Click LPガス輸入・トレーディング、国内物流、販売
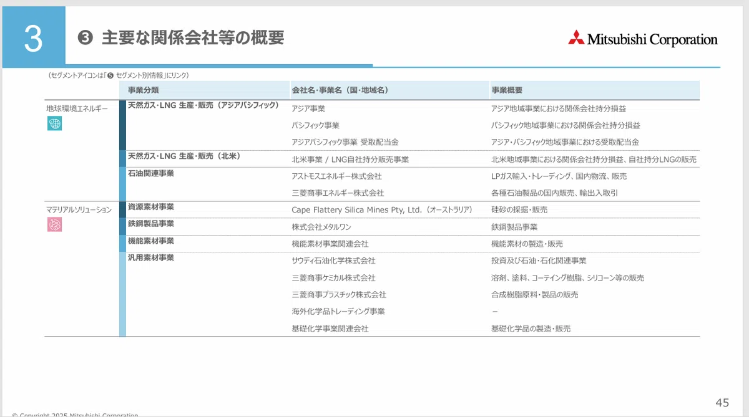This screenshot has width=749, height=417. (559, 176)
